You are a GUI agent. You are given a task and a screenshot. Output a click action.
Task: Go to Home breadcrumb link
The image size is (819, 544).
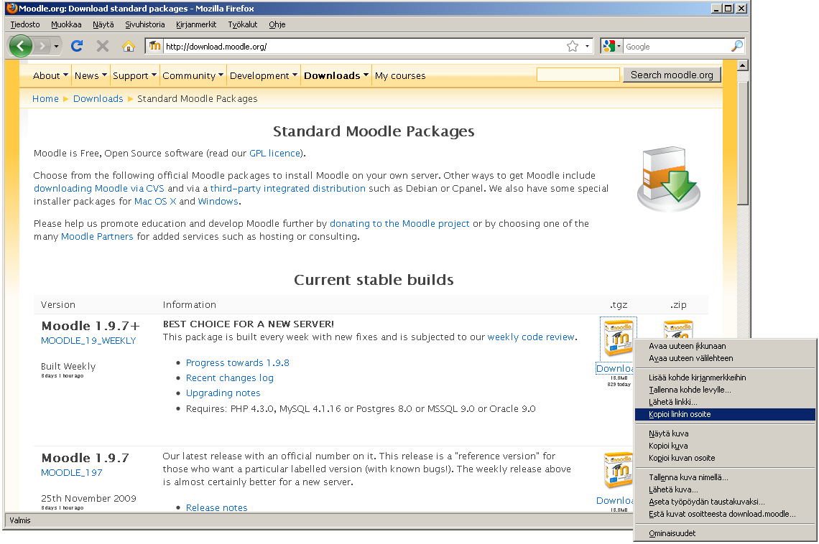pyautogui.click(x=45, y=98)
